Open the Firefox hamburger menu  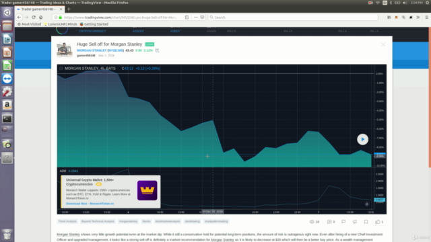(426, 17)
